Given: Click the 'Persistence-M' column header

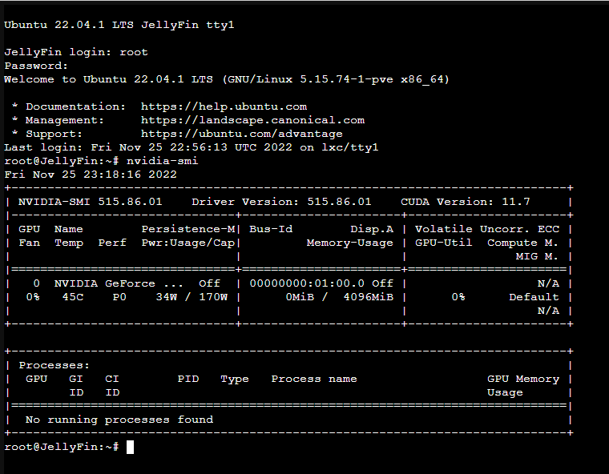Looking at the screenshot, I should pyautogui.click(x=188, y=229).
